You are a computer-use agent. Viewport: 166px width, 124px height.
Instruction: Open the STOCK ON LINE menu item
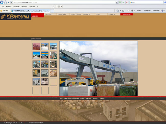pyautogui.click(x=76, y=14)
